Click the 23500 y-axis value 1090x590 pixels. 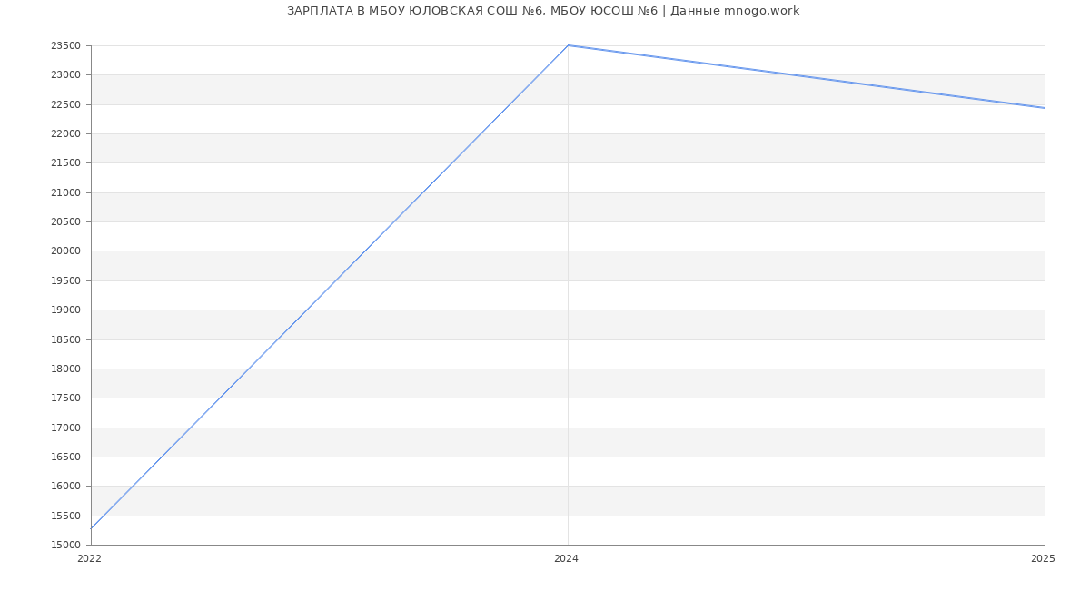(x=66, y=45)
